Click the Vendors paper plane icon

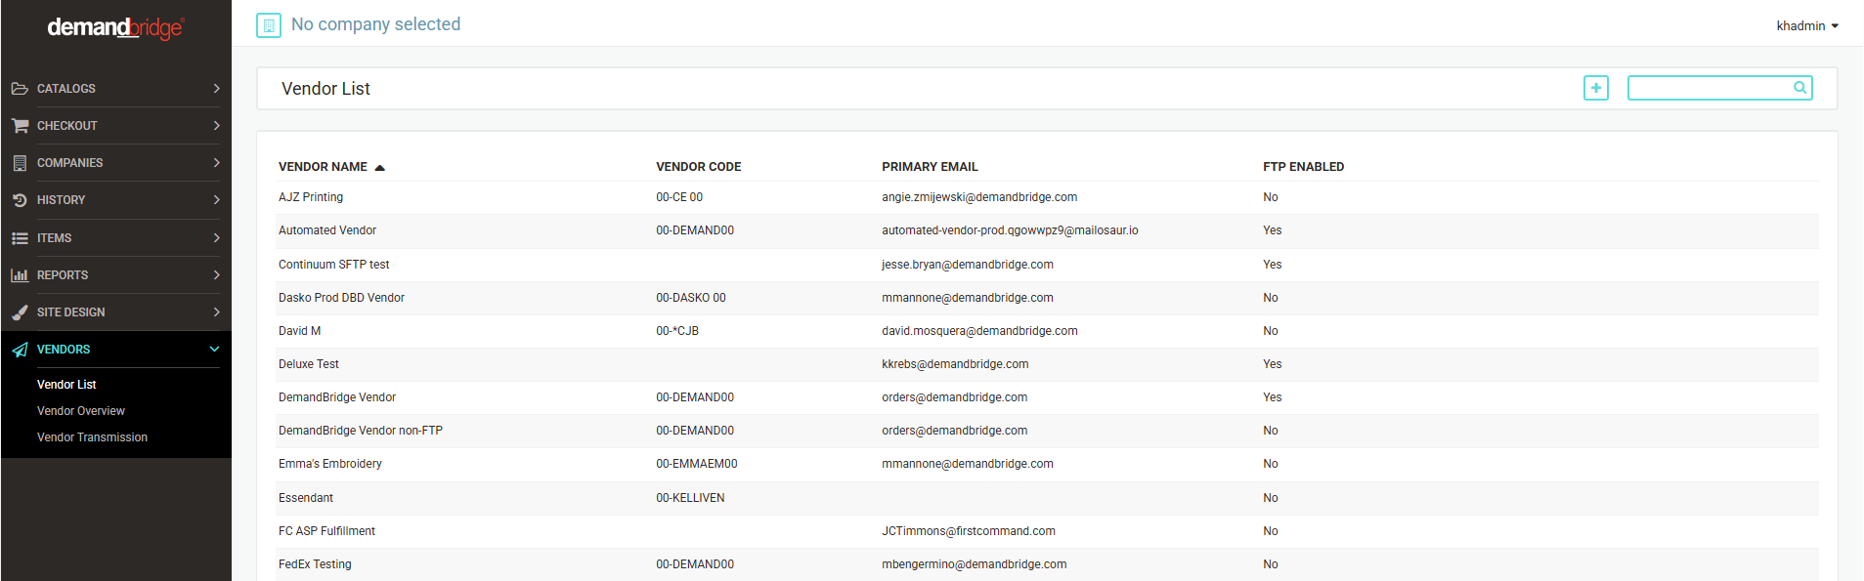[x=20, y=350]
